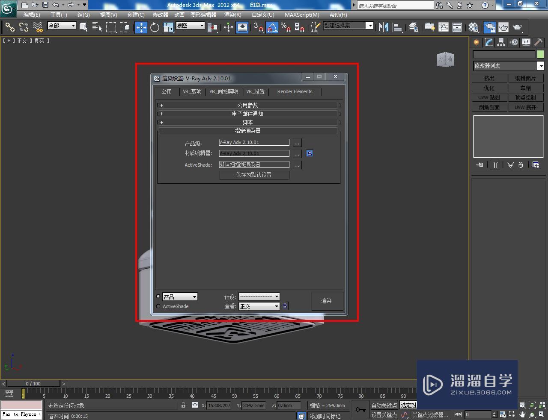
Task: Open the Material Editor icon
Action: [474, 27]
